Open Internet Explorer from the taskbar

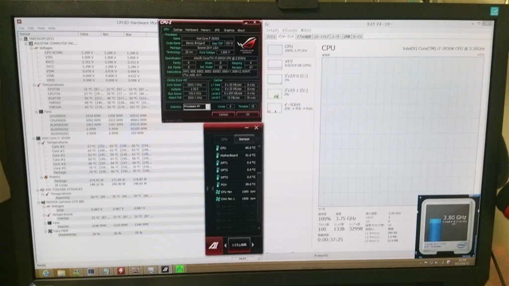(46, 273)
